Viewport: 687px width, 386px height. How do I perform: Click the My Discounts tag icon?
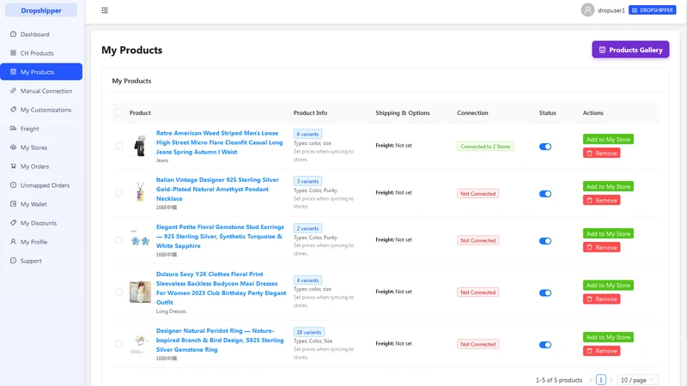tap(13, 223)
